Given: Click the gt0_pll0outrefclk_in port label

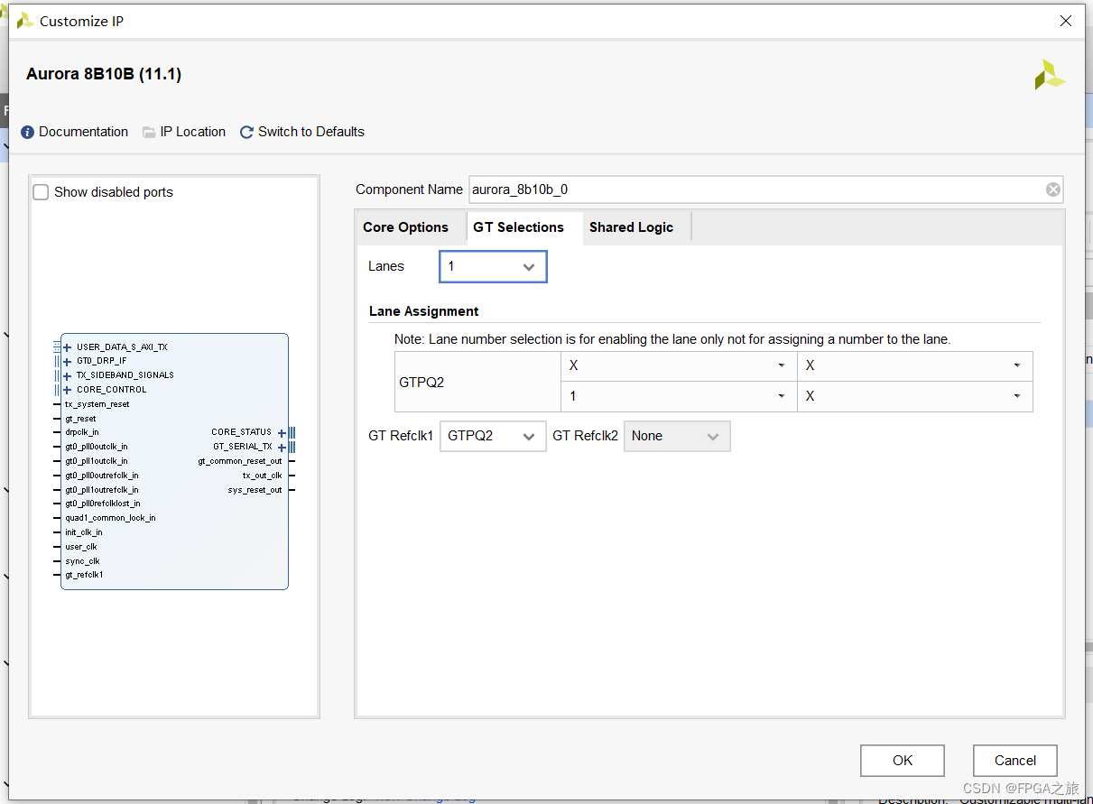Looking at the screenshot, I should (102, 476).
